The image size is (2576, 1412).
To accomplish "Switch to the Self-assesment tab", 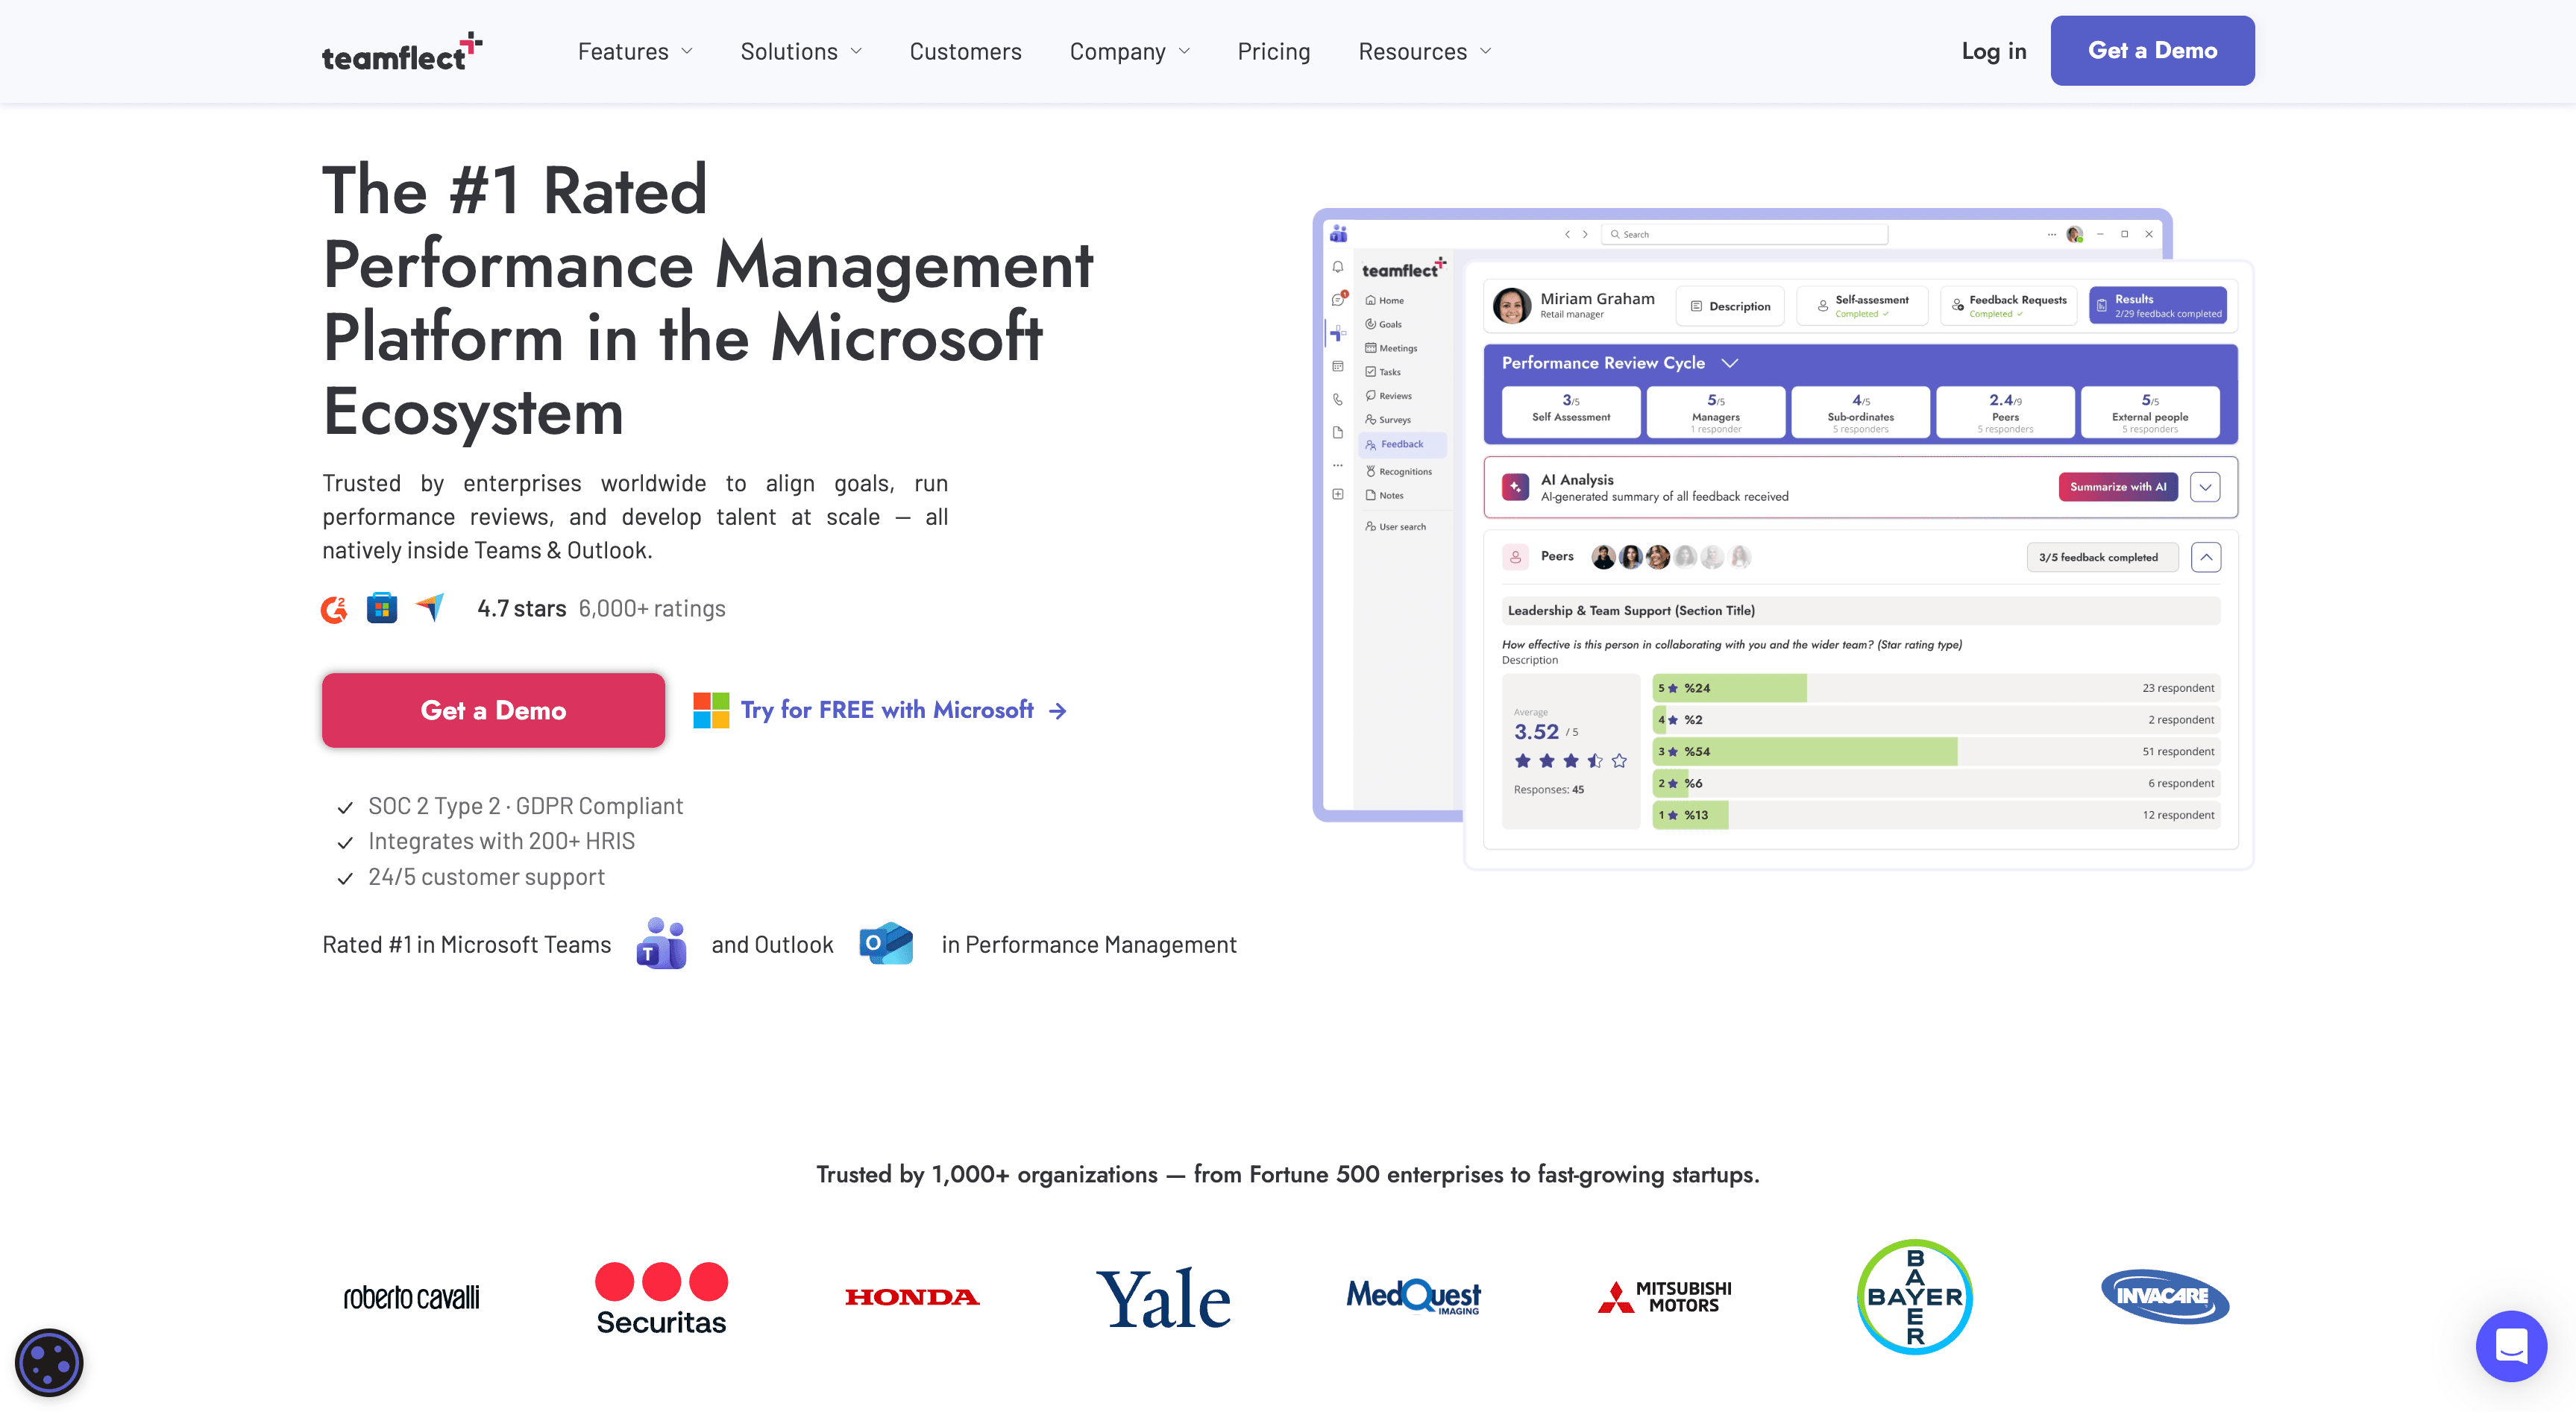I will coord(1862,306).
